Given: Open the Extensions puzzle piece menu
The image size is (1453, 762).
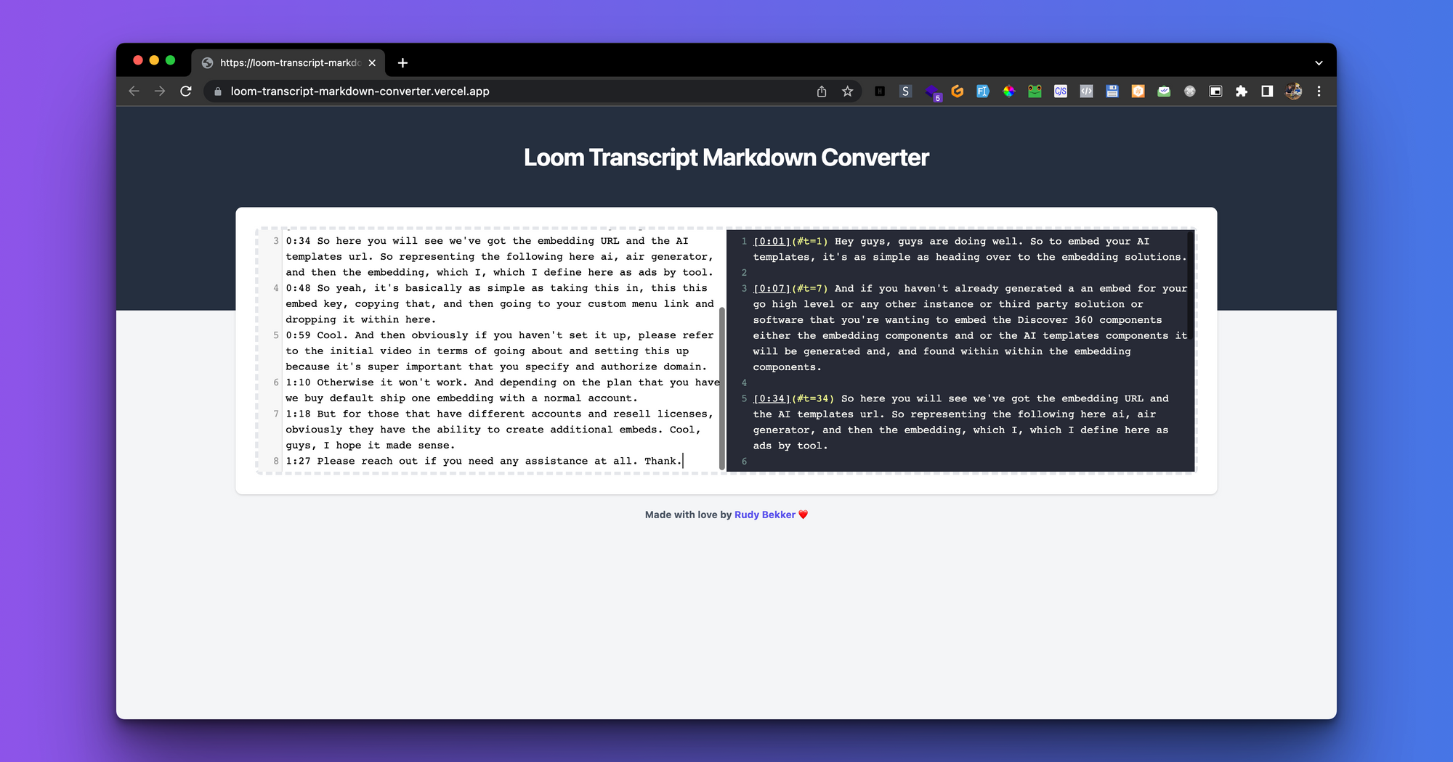Looking at the screenshot, I should (1242, 91).
